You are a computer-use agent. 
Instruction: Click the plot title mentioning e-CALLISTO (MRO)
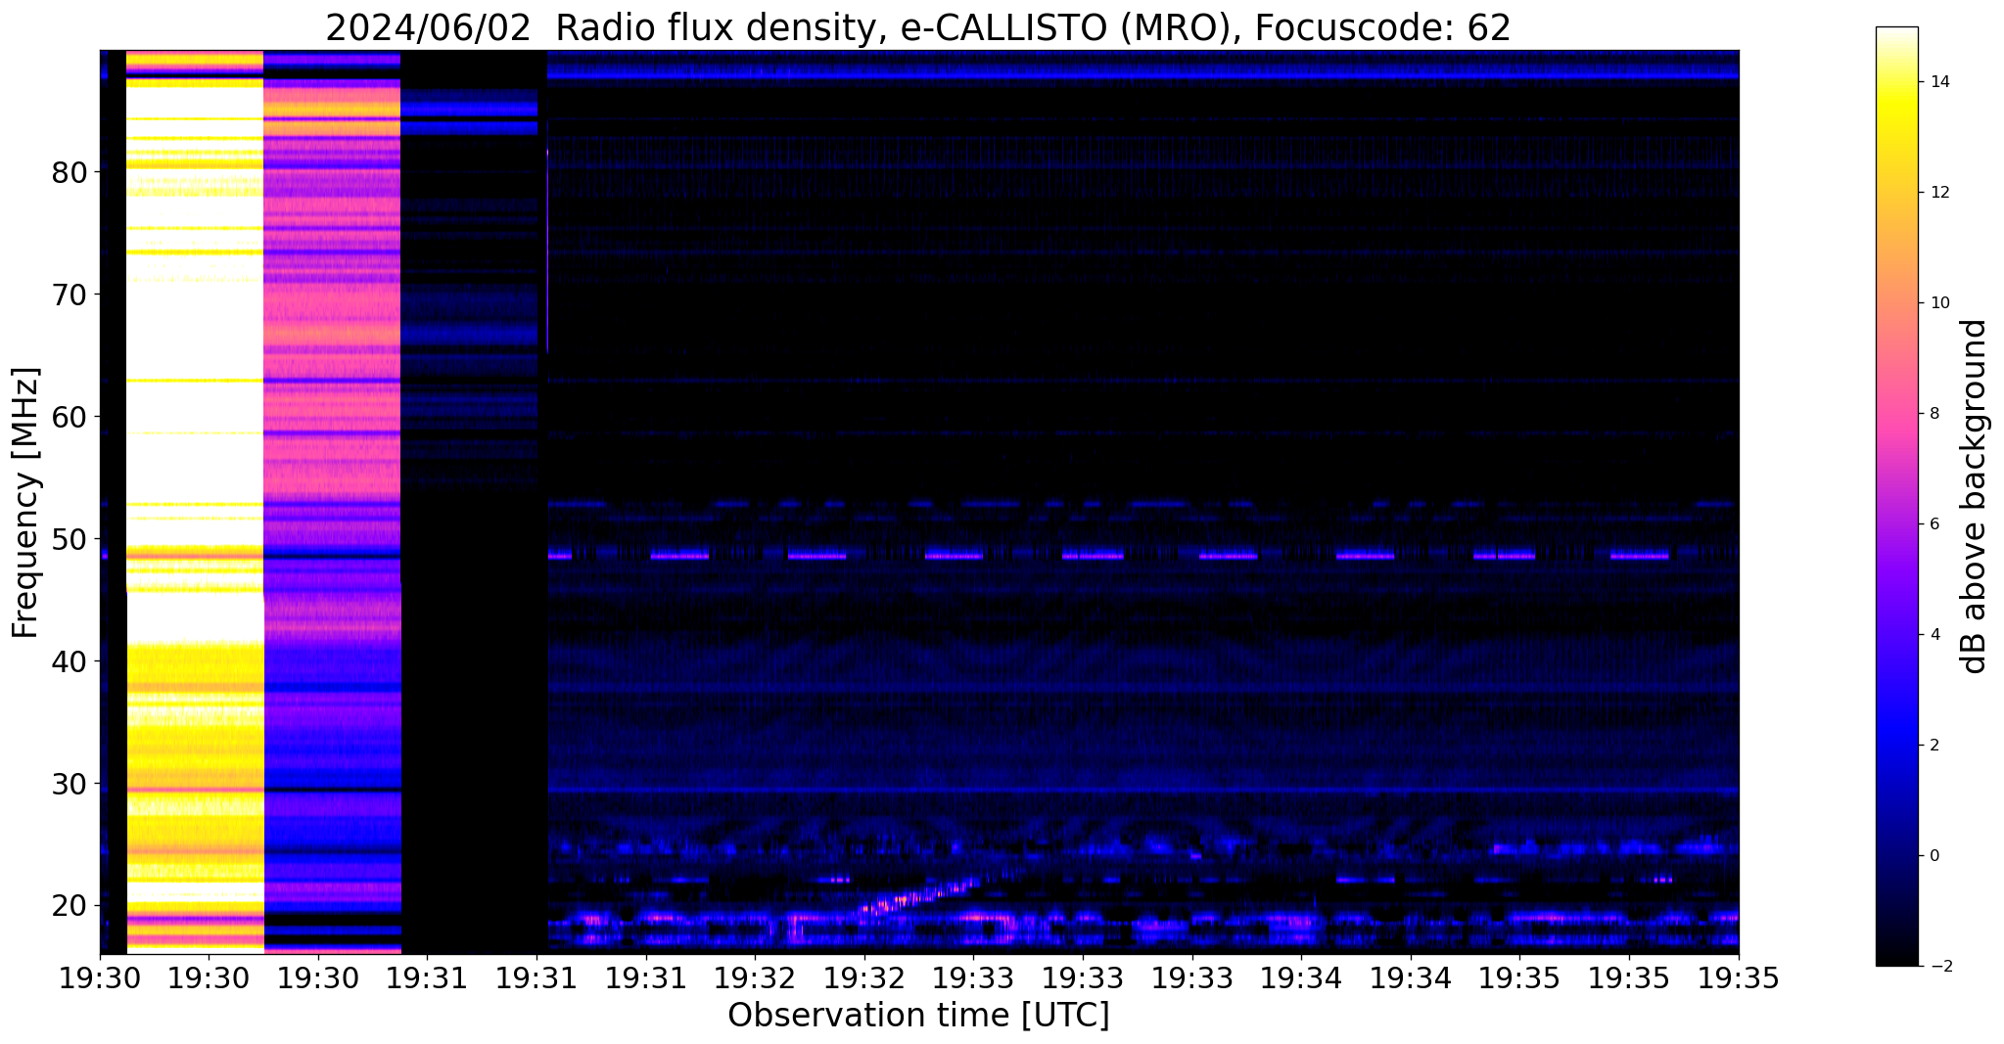pos(918,27)
